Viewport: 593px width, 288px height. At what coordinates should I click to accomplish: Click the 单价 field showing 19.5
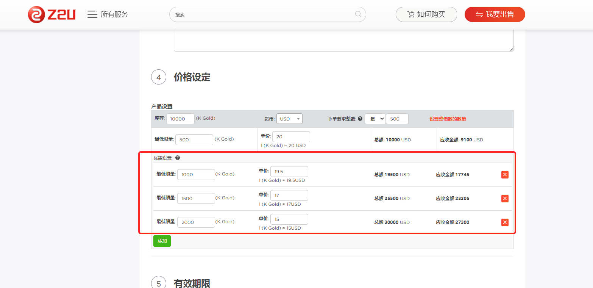click(289, 172)
